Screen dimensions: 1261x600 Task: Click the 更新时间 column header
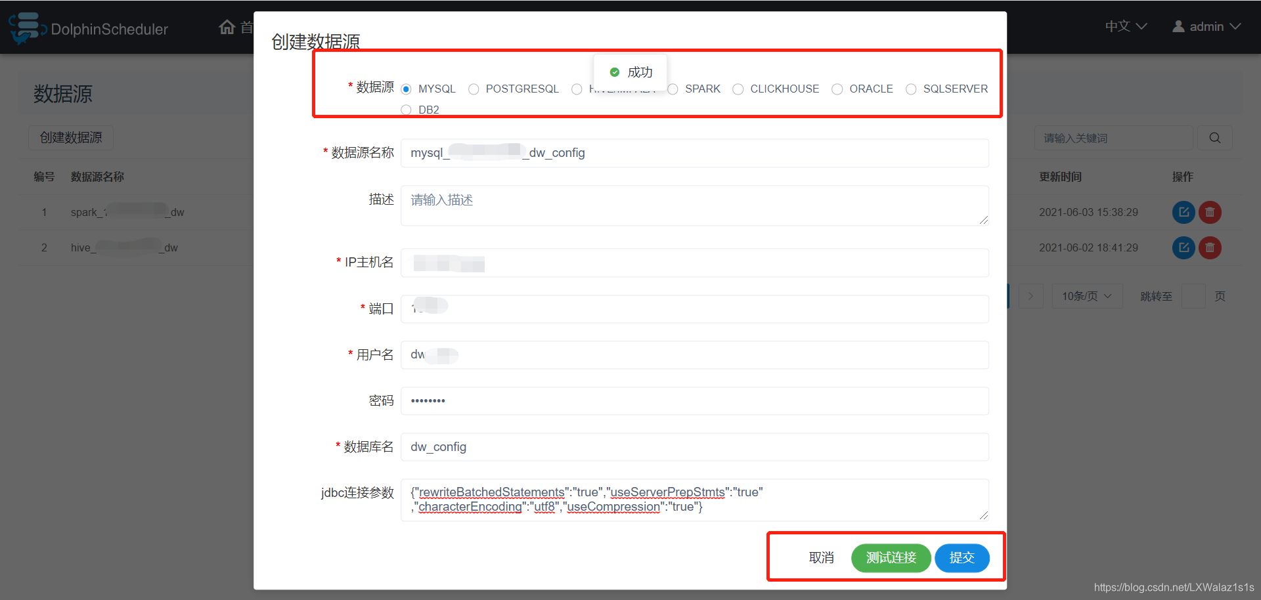(x=1060, y=177)
